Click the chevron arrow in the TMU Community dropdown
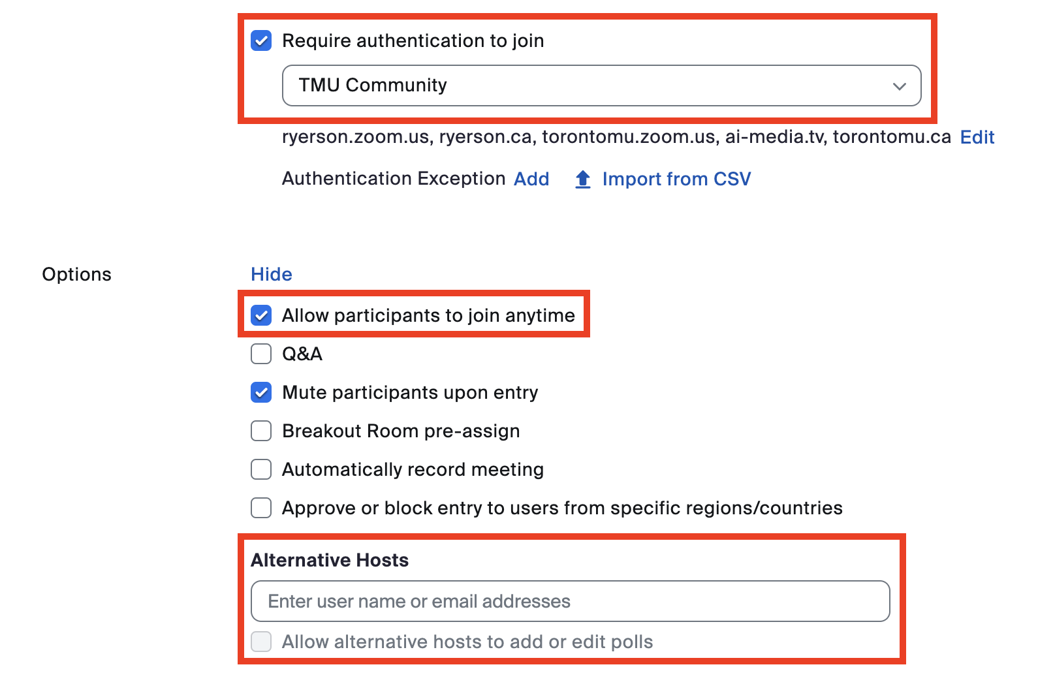 899,86
